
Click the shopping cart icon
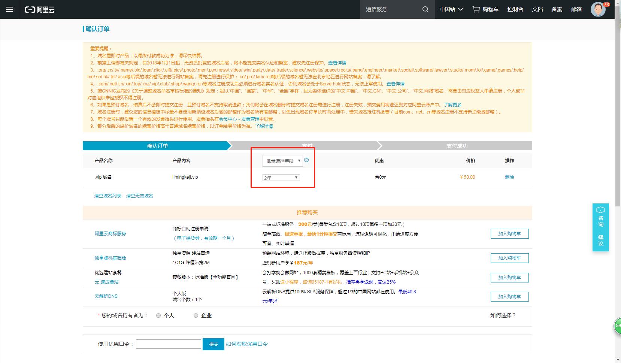click(x=476, y=9)
